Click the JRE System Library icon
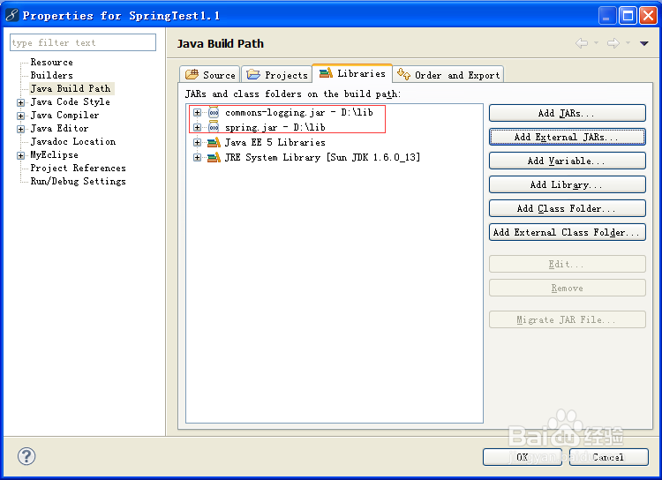Screen dimensions: 662x480 [214, 157]
